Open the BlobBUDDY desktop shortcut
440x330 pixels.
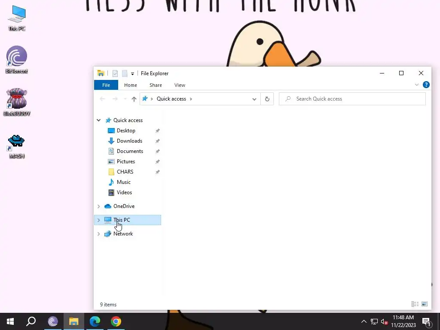pyautogui.click(x=17, y=102)
